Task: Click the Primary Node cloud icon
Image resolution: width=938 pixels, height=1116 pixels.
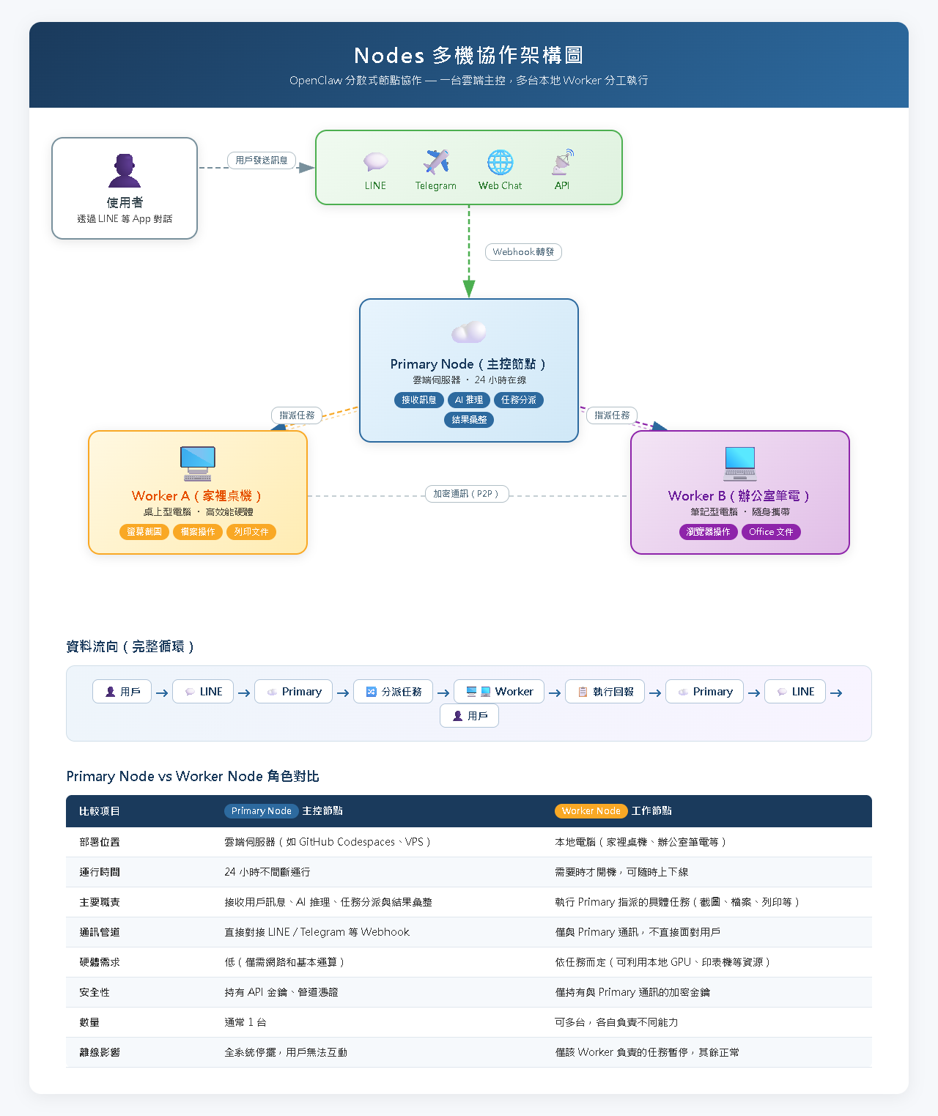Action: [x=469, y=332]
